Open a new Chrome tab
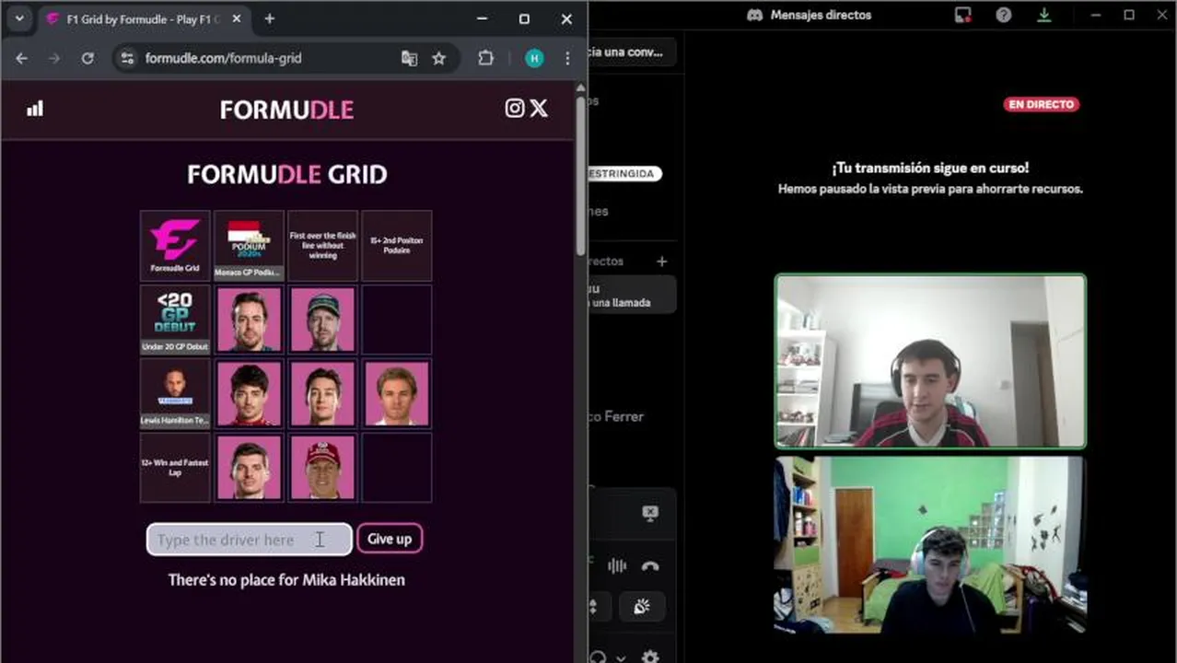 (269, 18)
